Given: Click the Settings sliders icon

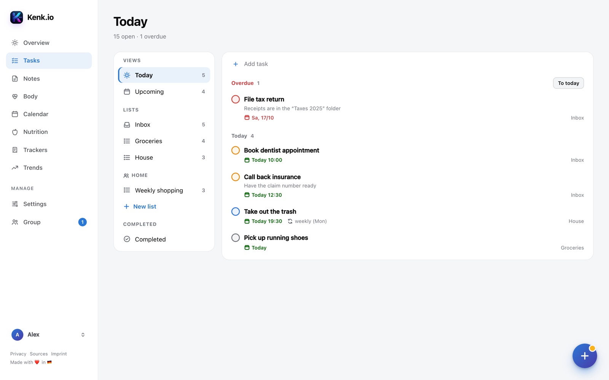Looking at the screenshot, I should pyautogui.click(x=15, y=204).
